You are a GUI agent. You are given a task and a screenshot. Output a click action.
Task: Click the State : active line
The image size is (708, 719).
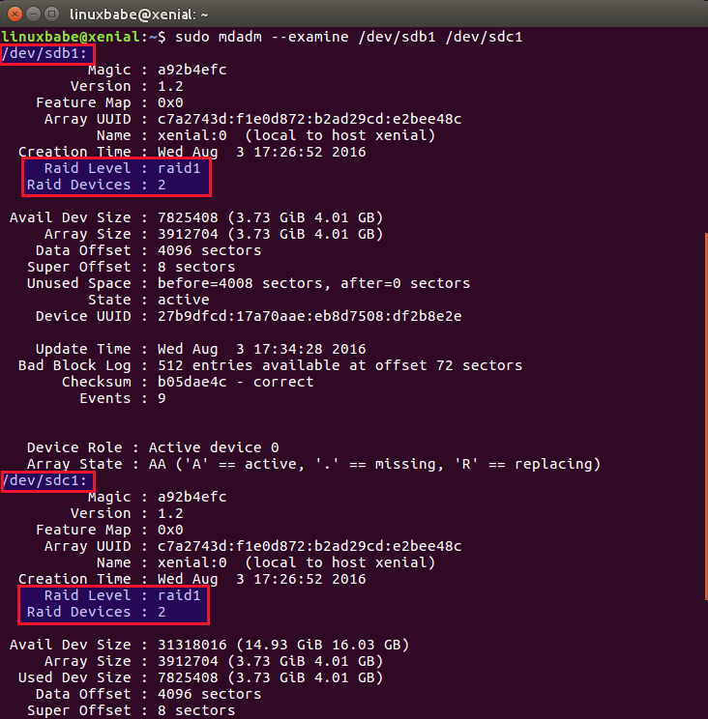click(x=149, y=300)
